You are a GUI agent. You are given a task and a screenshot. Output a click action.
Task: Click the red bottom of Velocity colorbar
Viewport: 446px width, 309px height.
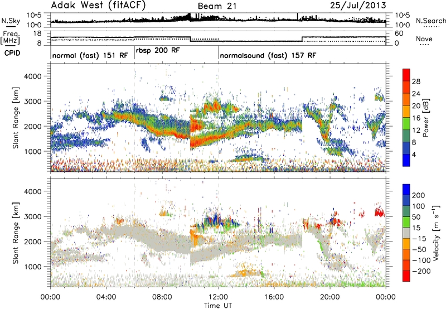406,276
